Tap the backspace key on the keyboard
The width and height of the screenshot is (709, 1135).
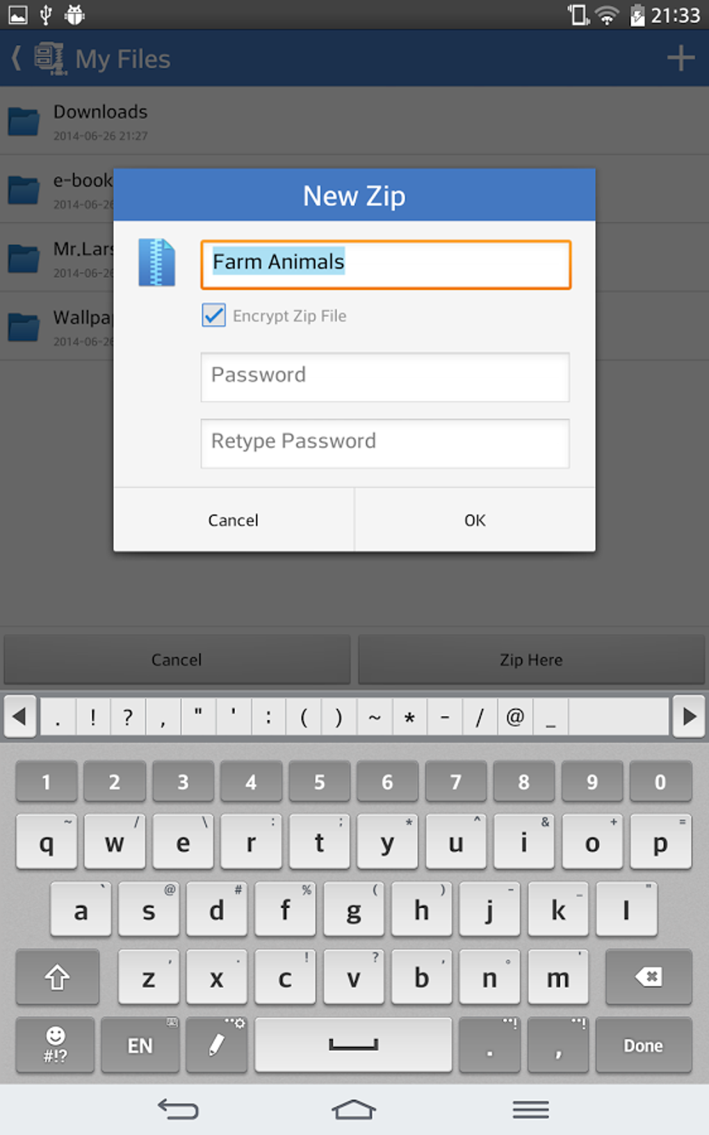point(649,977)
